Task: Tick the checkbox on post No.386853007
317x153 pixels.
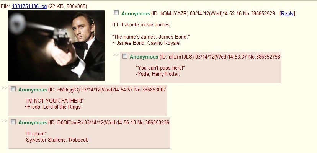Action: (x=13, y=89)
